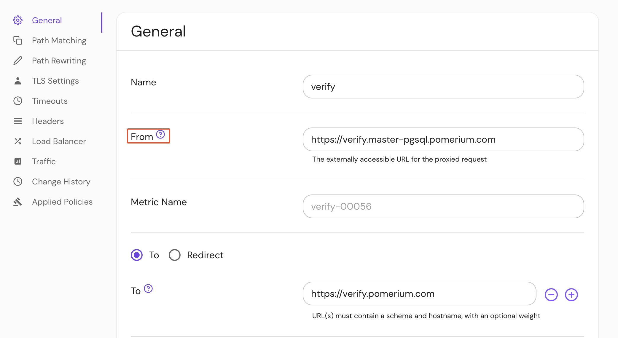618x338 pixels.
Task: Expand the Traffic settings panel
Action: (43, 162)
